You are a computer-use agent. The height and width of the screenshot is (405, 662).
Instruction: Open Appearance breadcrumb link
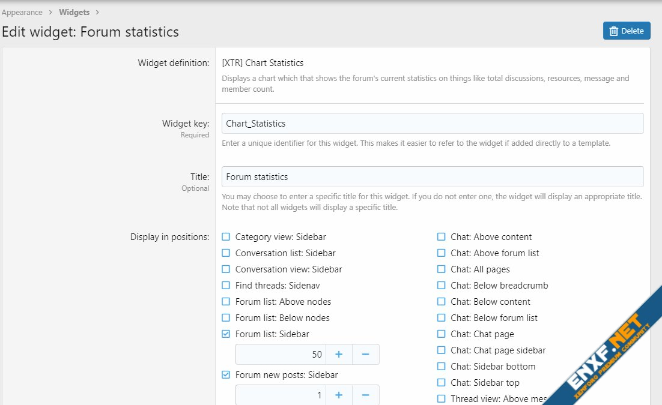click(x=22, y=12)
